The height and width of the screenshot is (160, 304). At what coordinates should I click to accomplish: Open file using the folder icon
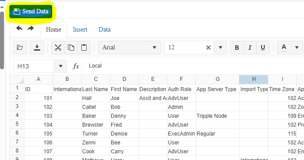(x=20, y=48)
